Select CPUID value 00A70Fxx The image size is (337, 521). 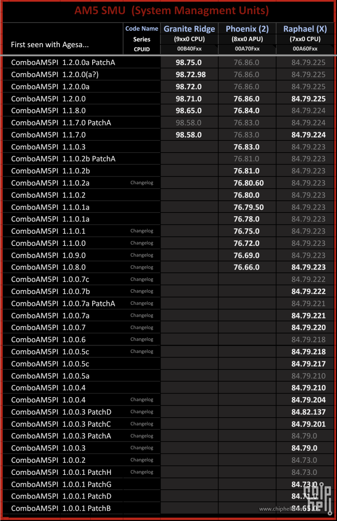tap(247, 49)
